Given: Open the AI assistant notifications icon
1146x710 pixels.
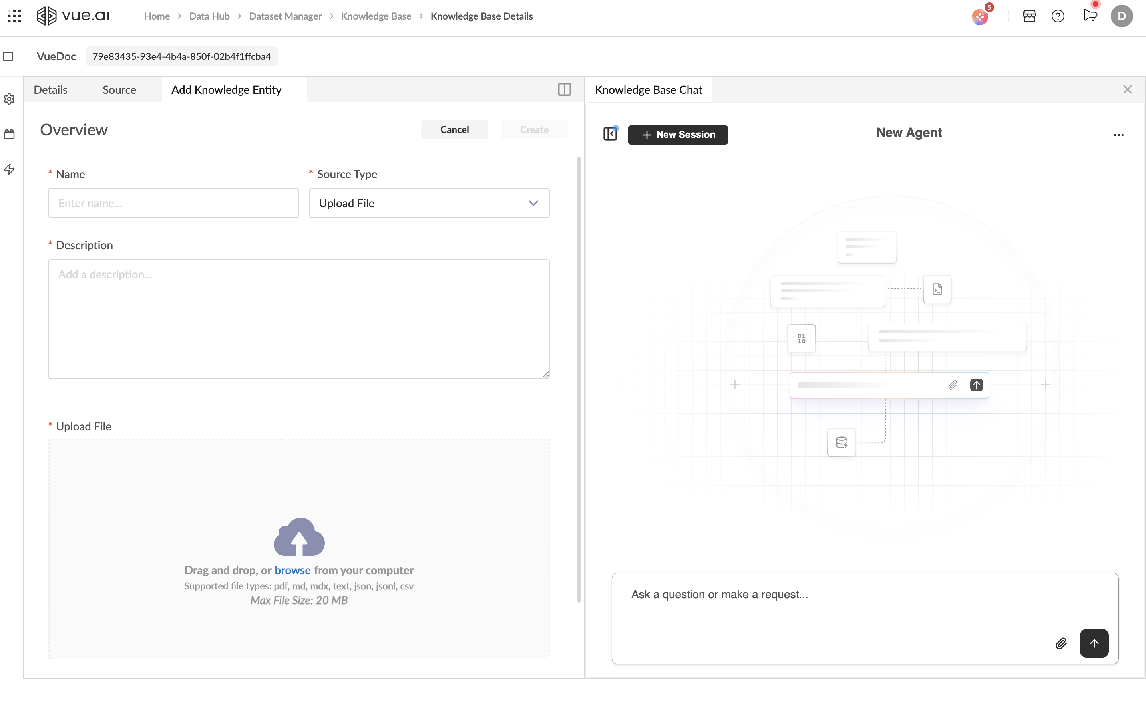Looking at the screenshot, I should [980, 16].
